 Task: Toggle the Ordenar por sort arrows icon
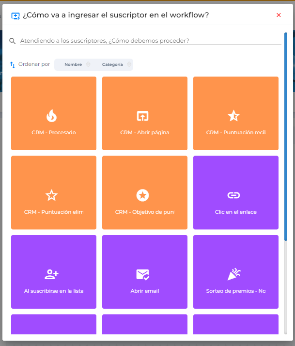[x=13, y=64]
